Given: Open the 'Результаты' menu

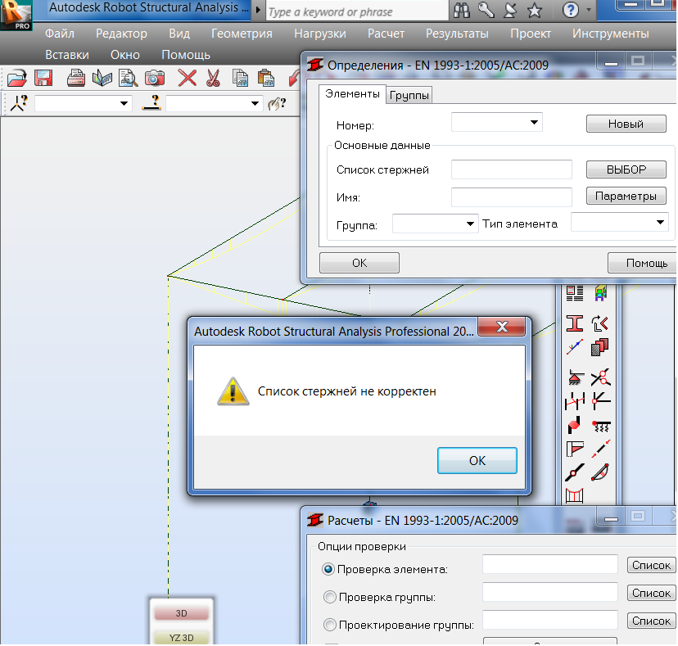Looking at the screenshot, I should [x=457, y=34].
